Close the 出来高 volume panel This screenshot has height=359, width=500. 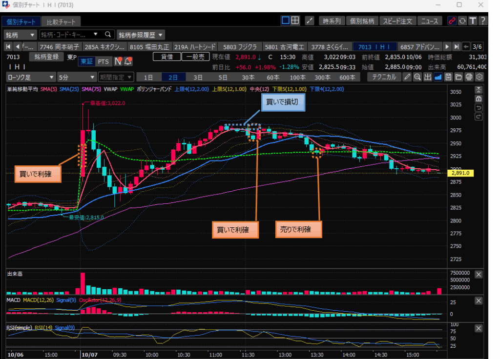pyautogui.click(x=479, y=275)
